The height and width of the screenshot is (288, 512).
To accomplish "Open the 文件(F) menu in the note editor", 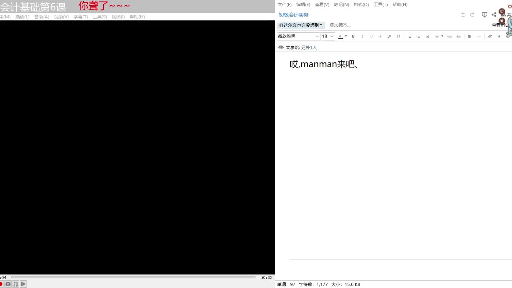I will pos(284,4).
